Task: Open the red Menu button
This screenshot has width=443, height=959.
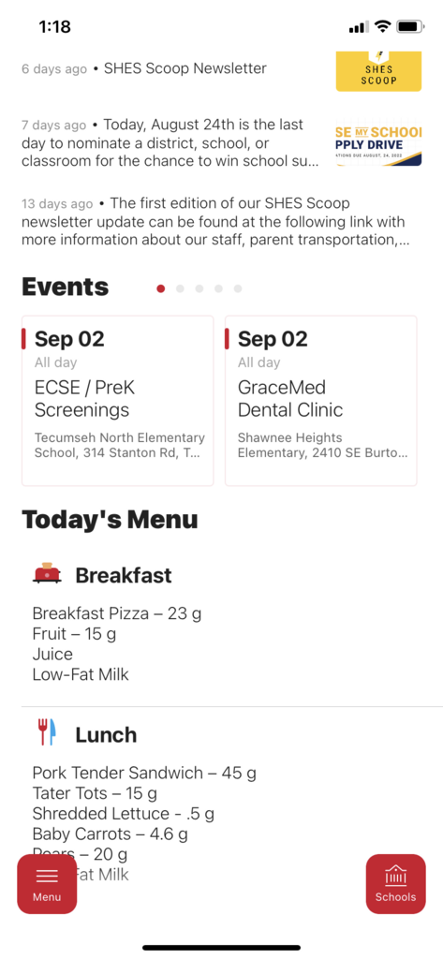Action: click(x=47, y=884)
